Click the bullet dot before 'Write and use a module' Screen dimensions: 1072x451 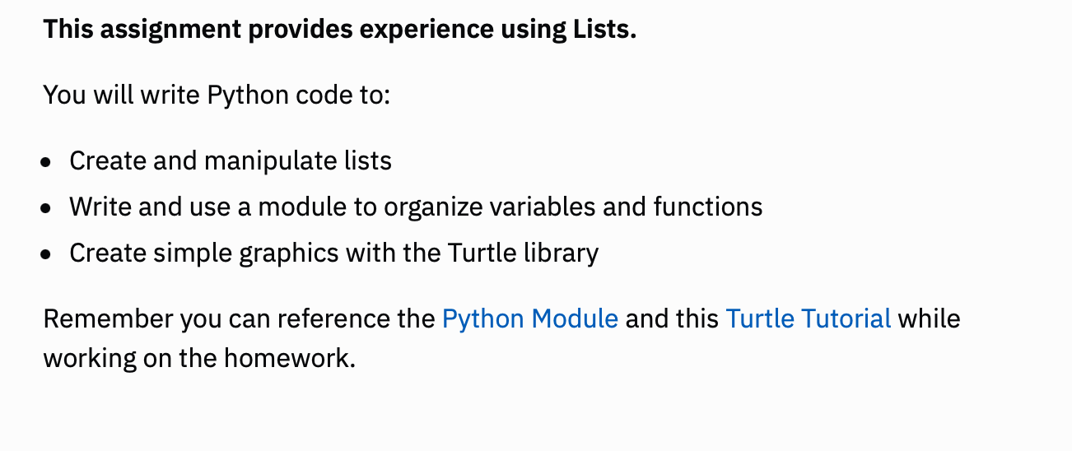point(46,208)
